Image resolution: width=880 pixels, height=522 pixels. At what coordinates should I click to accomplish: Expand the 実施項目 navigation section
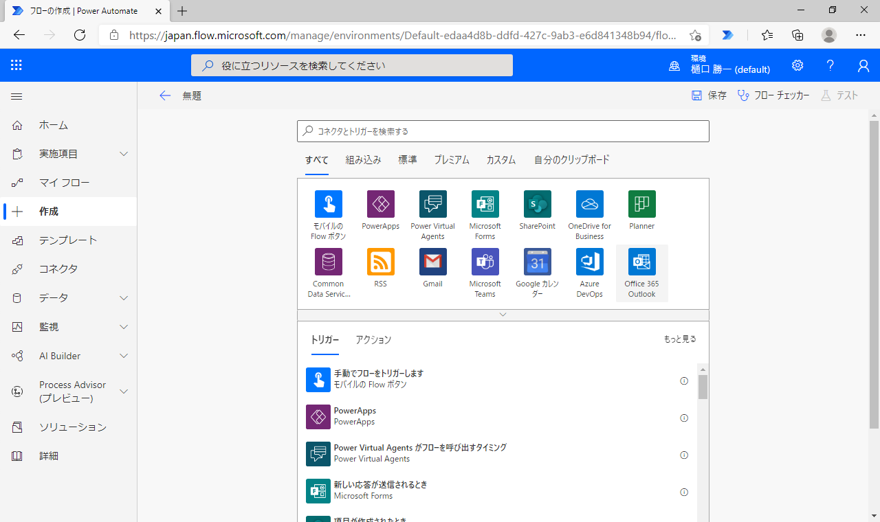(x=124, y=154)
